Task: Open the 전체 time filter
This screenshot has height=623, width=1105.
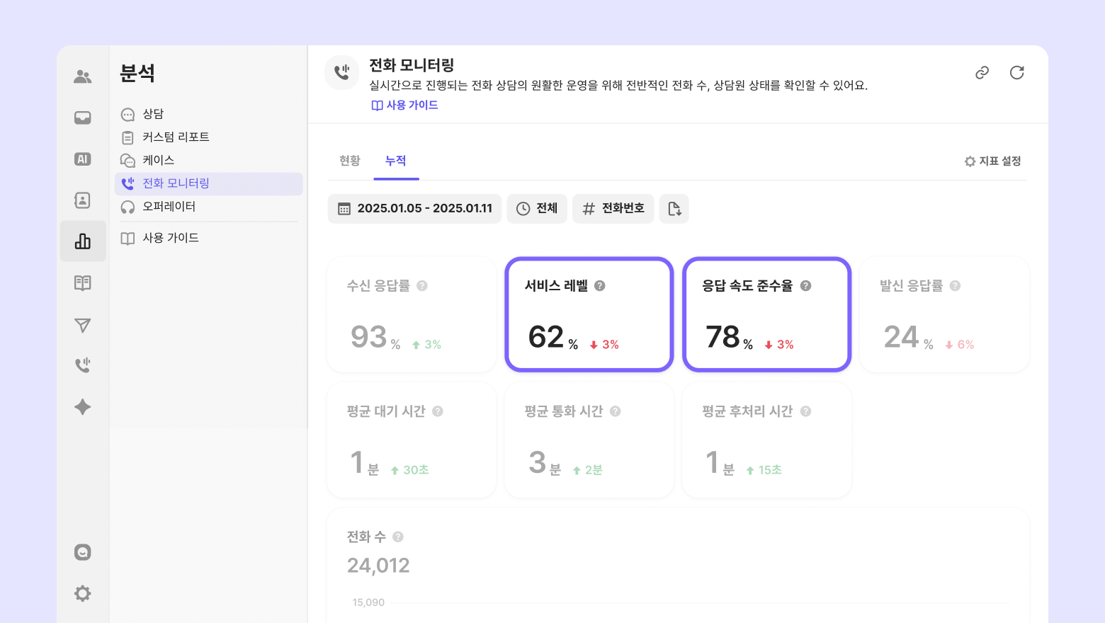Action: pyautogui.click(x=537, y=209)
